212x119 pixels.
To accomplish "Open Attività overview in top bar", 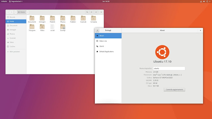I will coord(4,1).
